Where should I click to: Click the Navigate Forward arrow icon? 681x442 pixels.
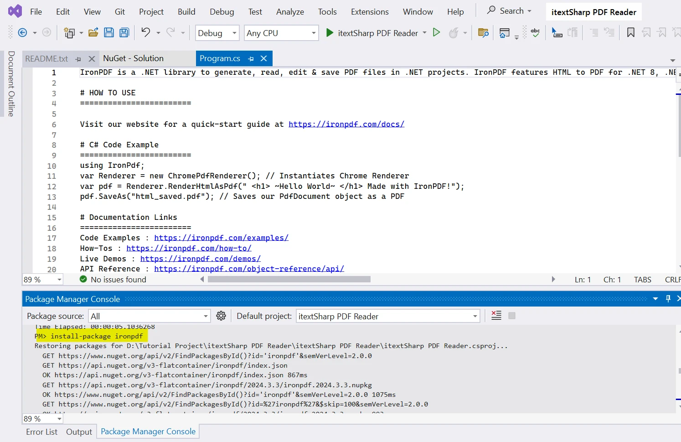click(x=46, y=32)
